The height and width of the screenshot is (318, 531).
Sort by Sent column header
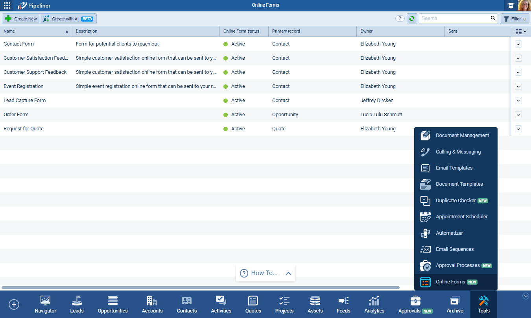[x=478, y=31]
